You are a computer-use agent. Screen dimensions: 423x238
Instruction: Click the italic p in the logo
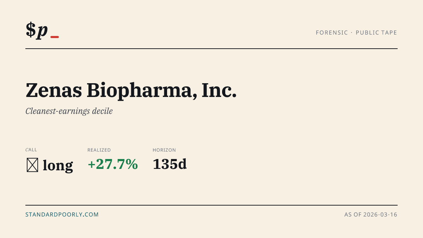point(42,31)
